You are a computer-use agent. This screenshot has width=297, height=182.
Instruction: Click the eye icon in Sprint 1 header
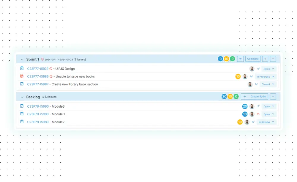[241, 59]
